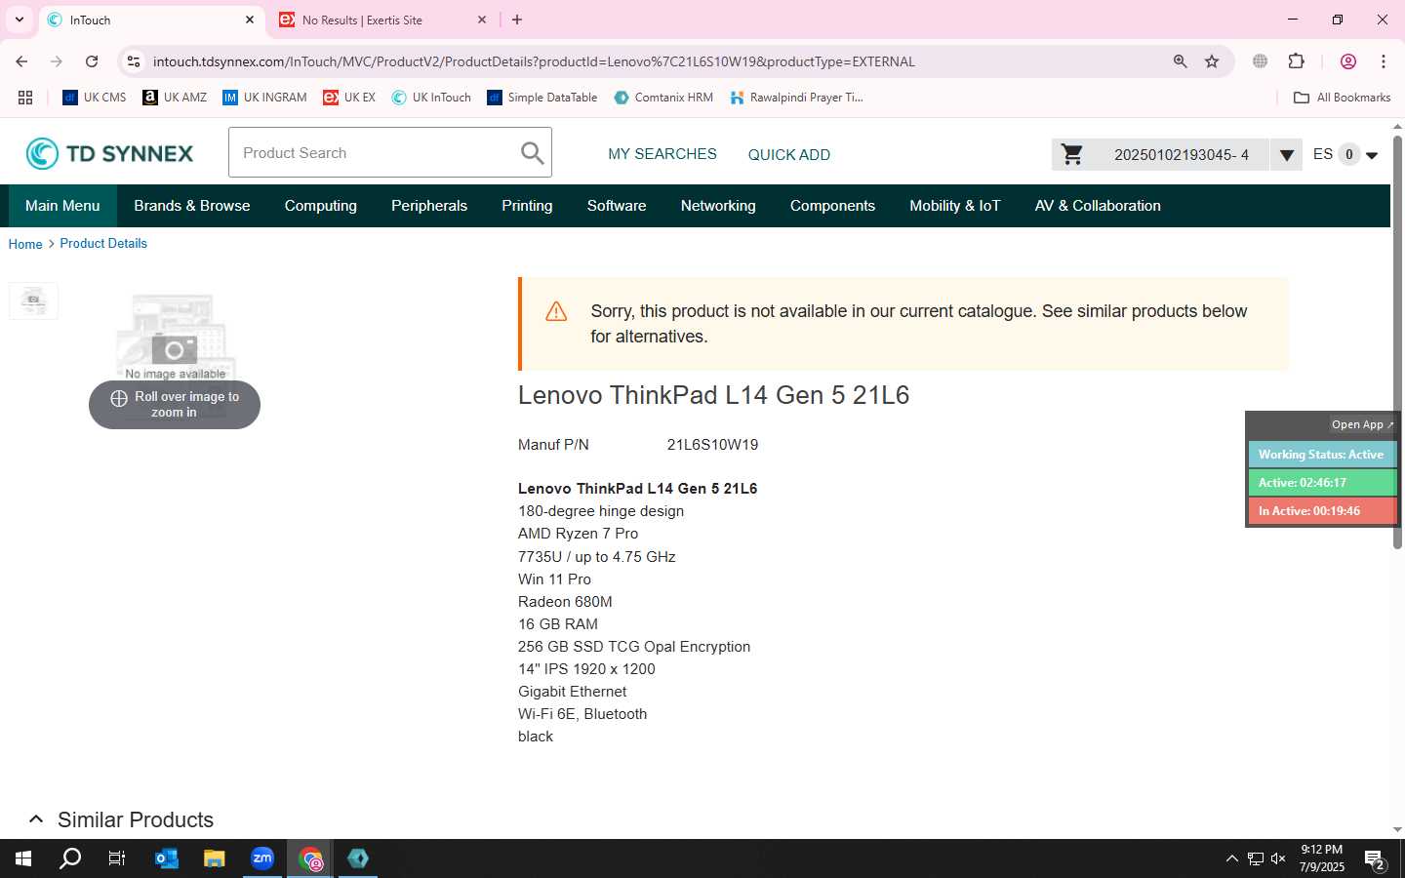1405x878 pixels.
Task: Open UK InTouch bookmark
Action: click(x=431, y=98)
